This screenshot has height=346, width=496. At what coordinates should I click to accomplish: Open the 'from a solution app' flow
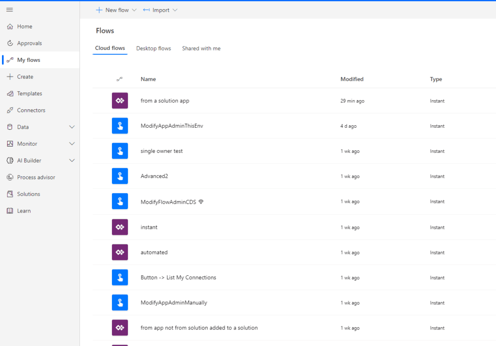point(164,101)
